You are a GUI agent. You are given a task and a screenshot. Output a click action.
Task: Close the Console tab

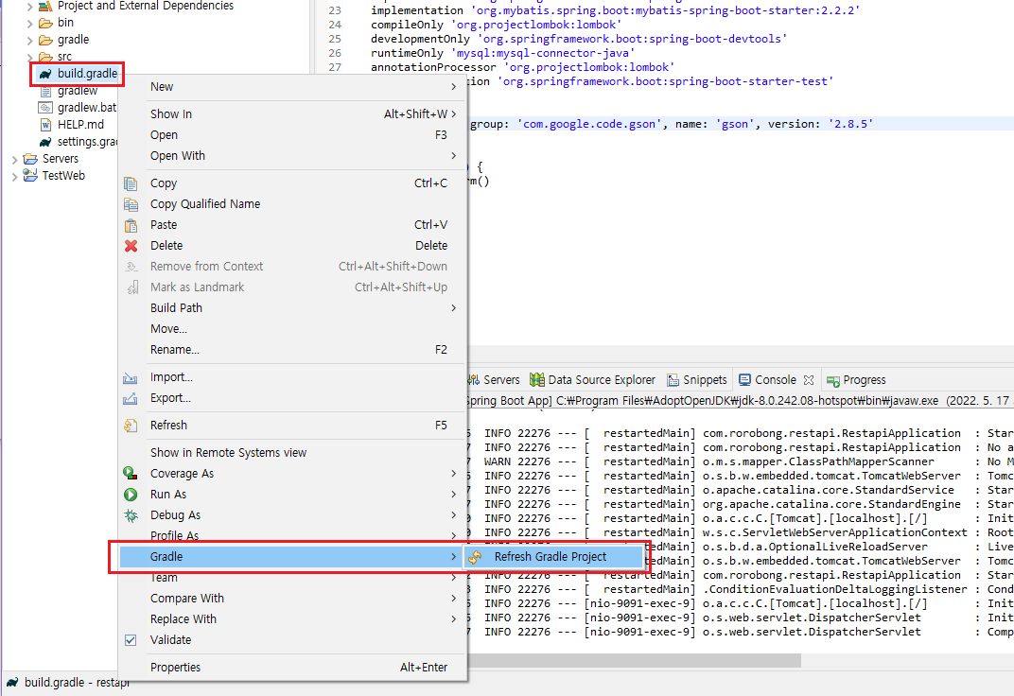[x=809, y=380]
